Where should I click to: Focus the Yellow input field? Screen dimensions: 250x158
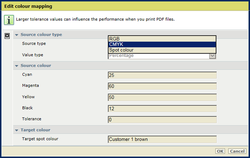point(162,97)
